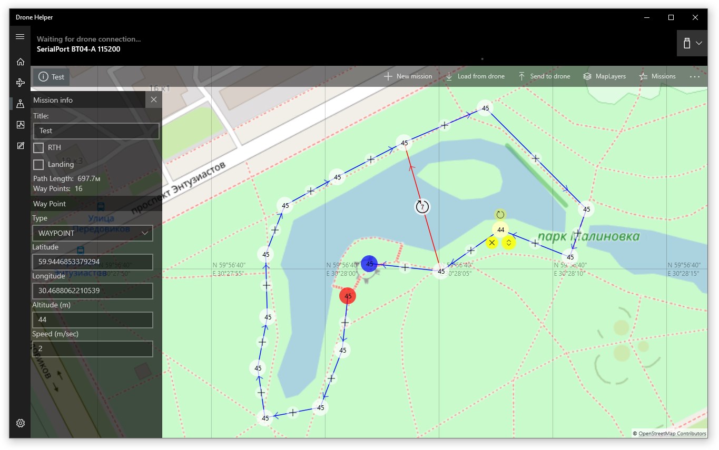Image resolution: width=719 pixels, height=450 pixels.
Task: Click the Way Points: 16 text
Action: click(57, 188)
